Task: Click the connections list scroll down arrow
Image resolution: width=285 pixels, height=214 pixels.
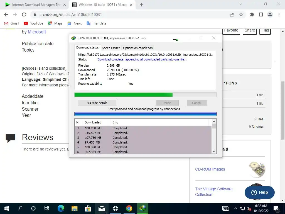Action: (x=214, y=151)
